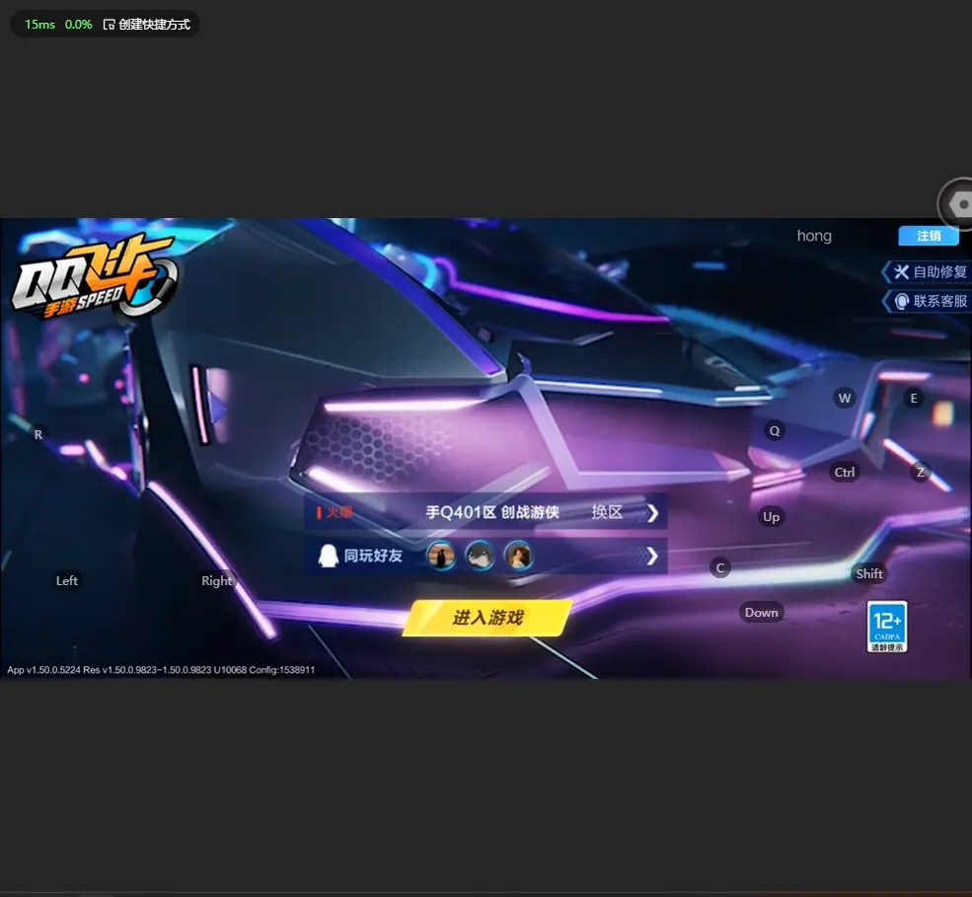The image size is (972, 897).
Task: Click the C key overlay button
Action: tap(720, 567)
